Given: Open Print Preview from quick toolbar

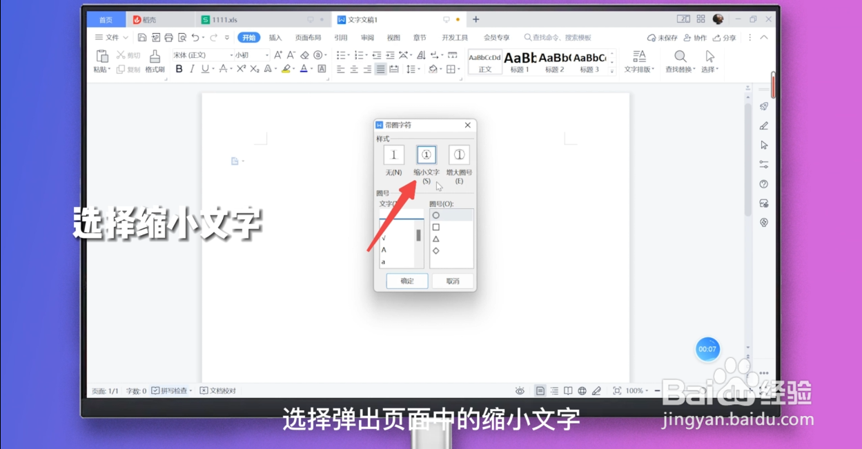Looking at the screenshot, I should click(182, 37).
